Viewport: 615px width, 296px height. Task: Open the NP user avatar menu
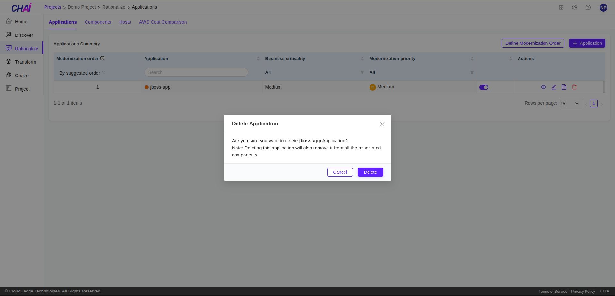click(603, 7)
